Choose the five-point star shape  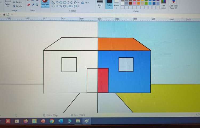pos(61,6)
